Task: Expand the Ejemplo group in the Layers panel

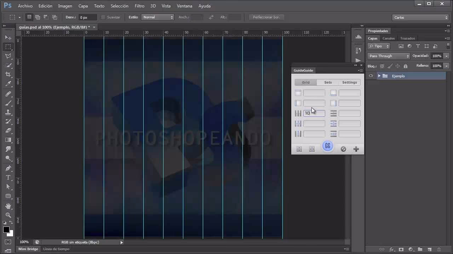Action: (x=379, y=76)
